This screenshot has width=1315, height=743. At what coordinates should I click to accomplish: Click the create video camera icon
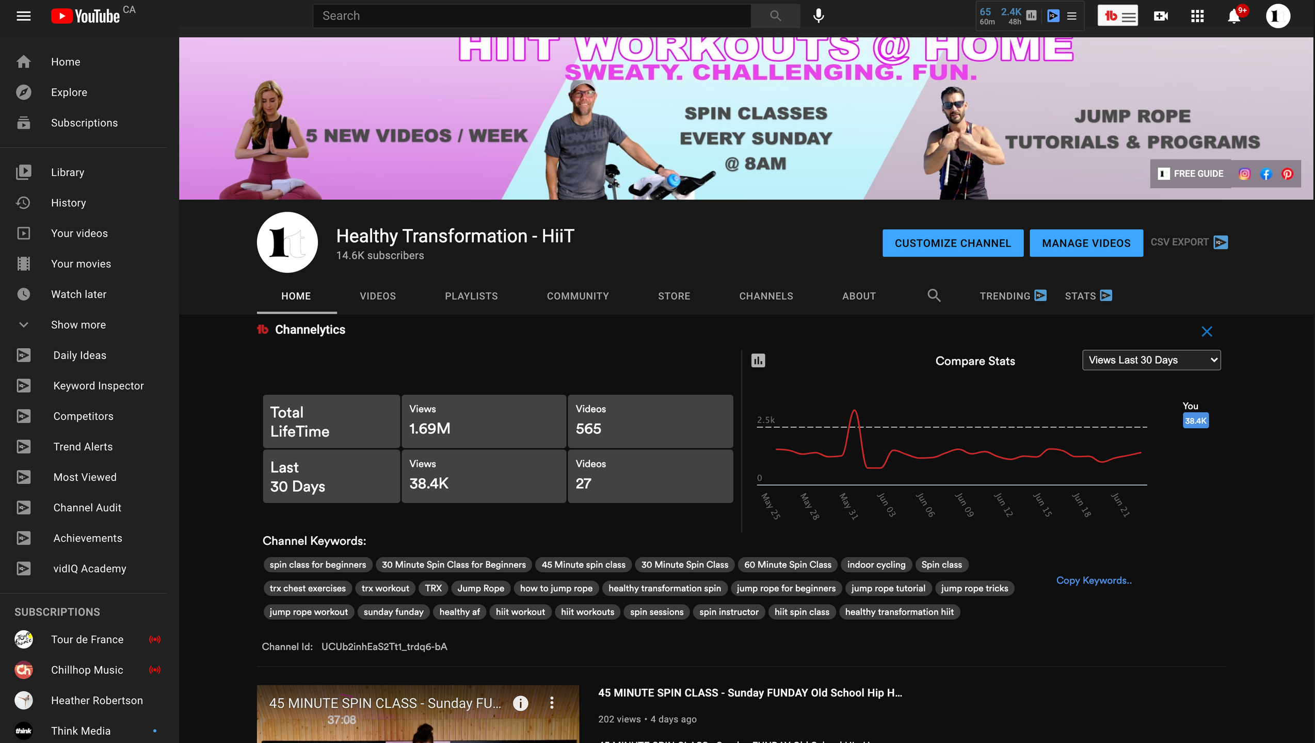tap(1161, 16)
